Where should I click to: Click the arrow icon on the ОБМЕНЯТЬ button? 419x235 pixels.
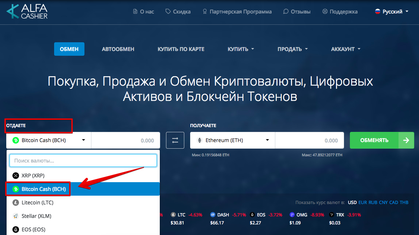[x=406, y=140]
